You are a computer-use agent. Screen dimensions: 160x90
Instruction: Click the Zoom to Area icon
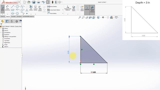coord(83,17)
